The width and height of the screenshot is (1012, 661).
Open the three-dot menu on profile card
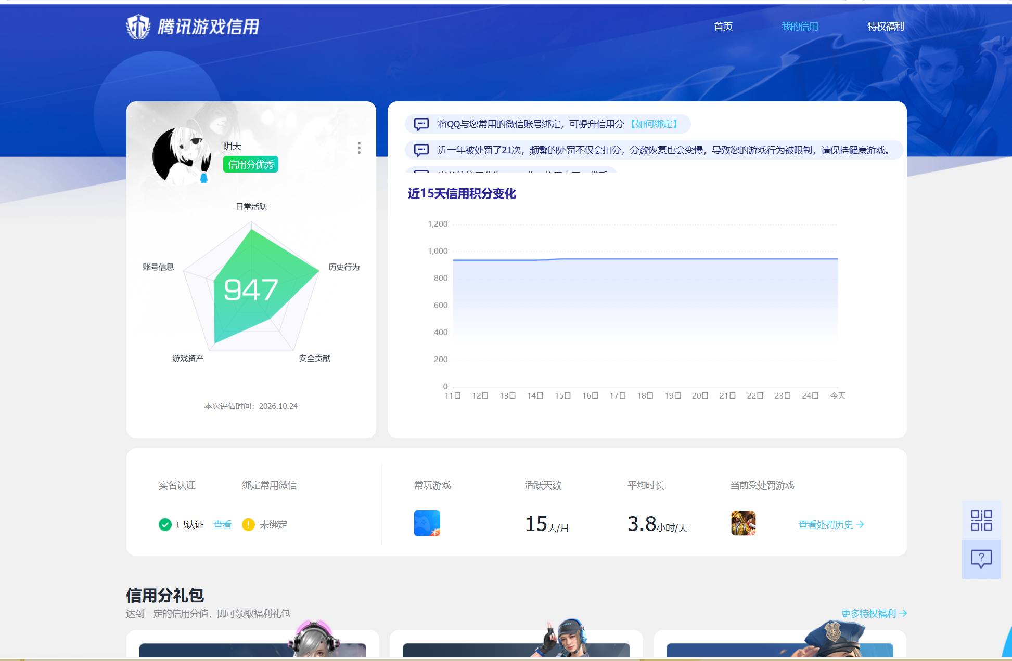pyautogui.click(x=359, y=148)
